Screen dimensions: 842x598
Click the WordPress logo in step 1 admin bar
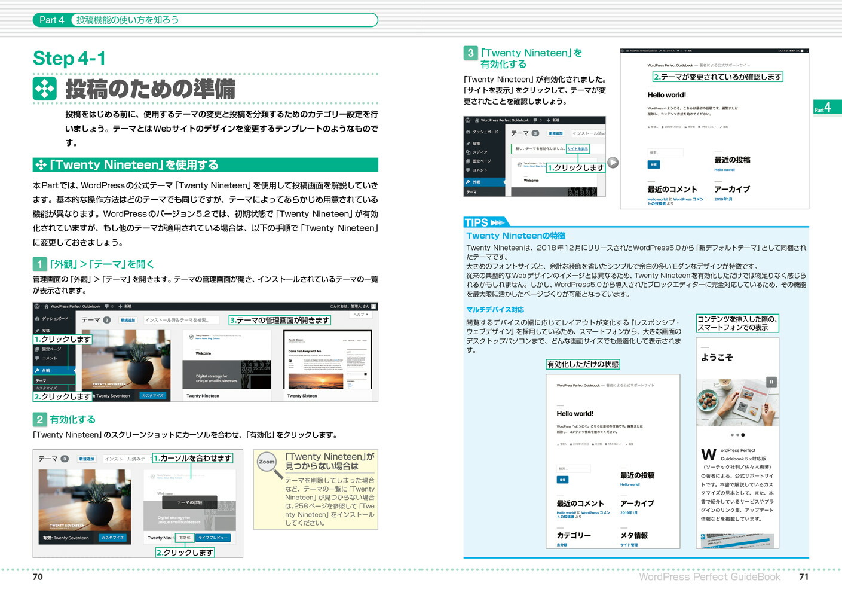click(38, 306)
